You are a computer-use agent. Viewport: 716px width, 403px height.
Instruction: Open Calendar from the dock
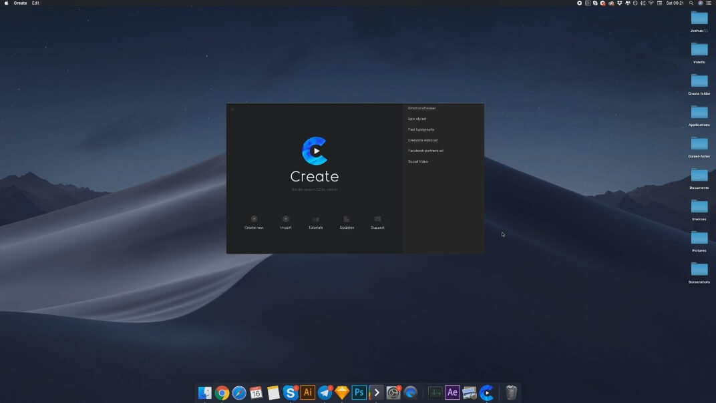pyautogui.click(x=256, y=392)
